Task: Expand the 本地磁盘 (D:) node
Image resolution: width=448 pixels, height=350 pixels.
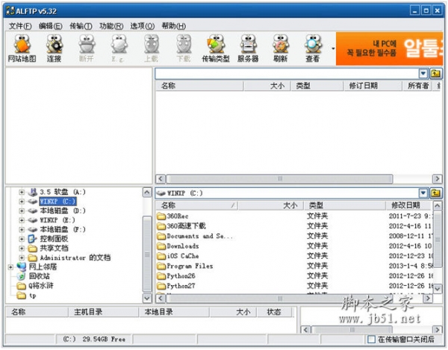Action: click(22, 211)
